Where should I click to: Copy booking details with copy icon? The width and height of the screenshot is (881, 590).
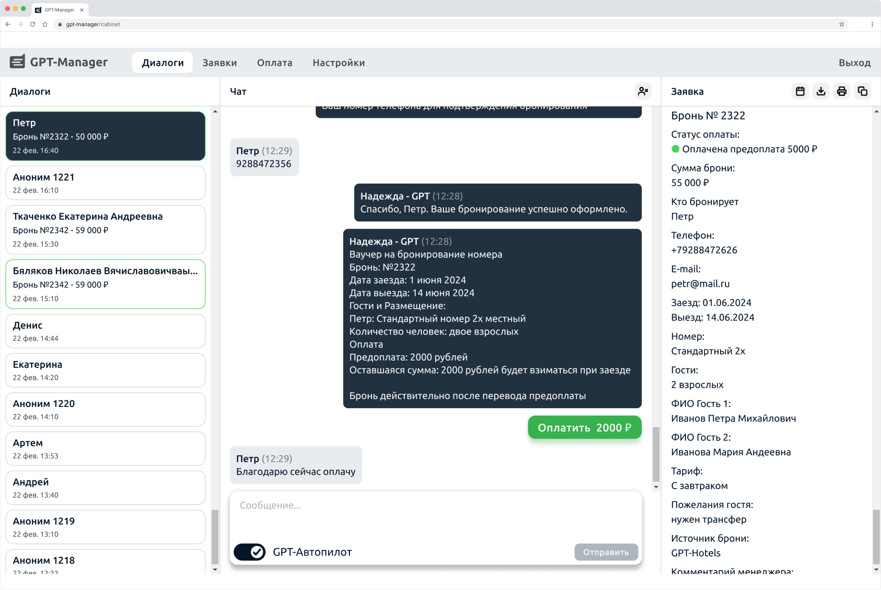[862, 91]
